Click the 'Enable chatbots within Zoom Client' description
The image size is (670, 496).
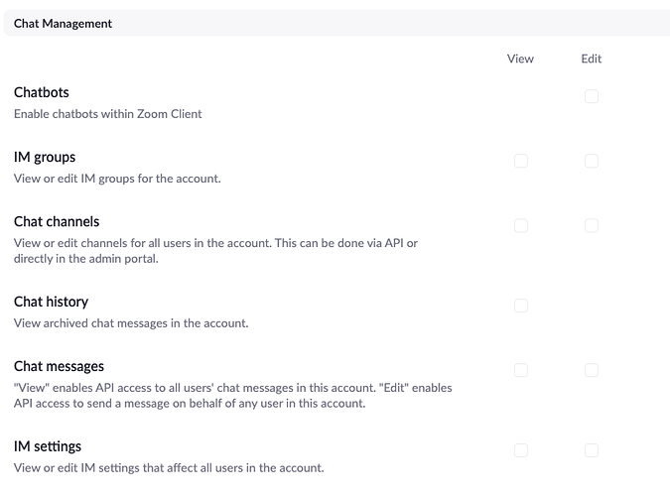click(108, 114)
